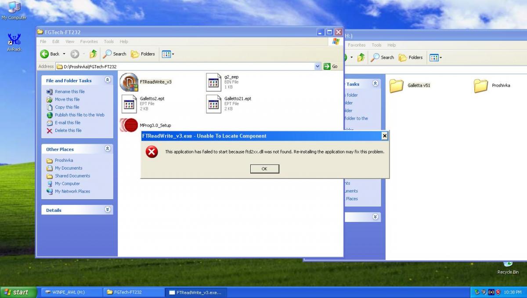Switch to WINPE_AWL (H:) taskbar button

(x=72, y=292)
